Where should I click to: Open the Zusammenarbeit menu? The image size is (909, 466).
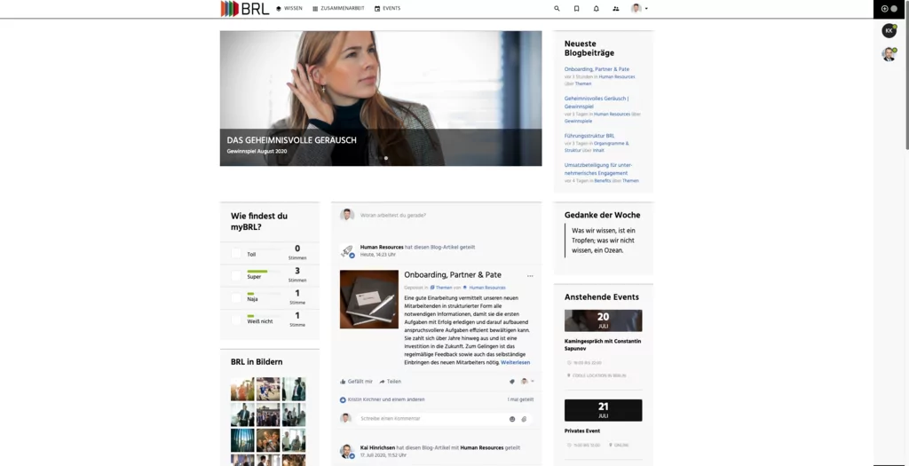[338, 8]
